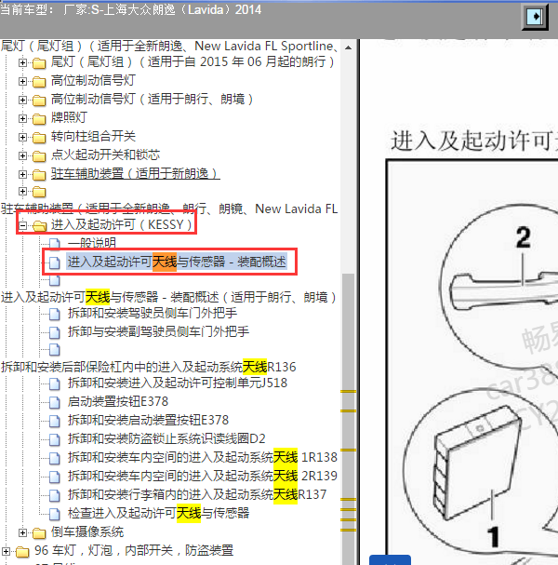Image resolution: width=558 pixels, height=565 pixels.
Task: Click document icon of 拆卸和安装启动装置按钮E378
Action: click(x=54, y=421)
